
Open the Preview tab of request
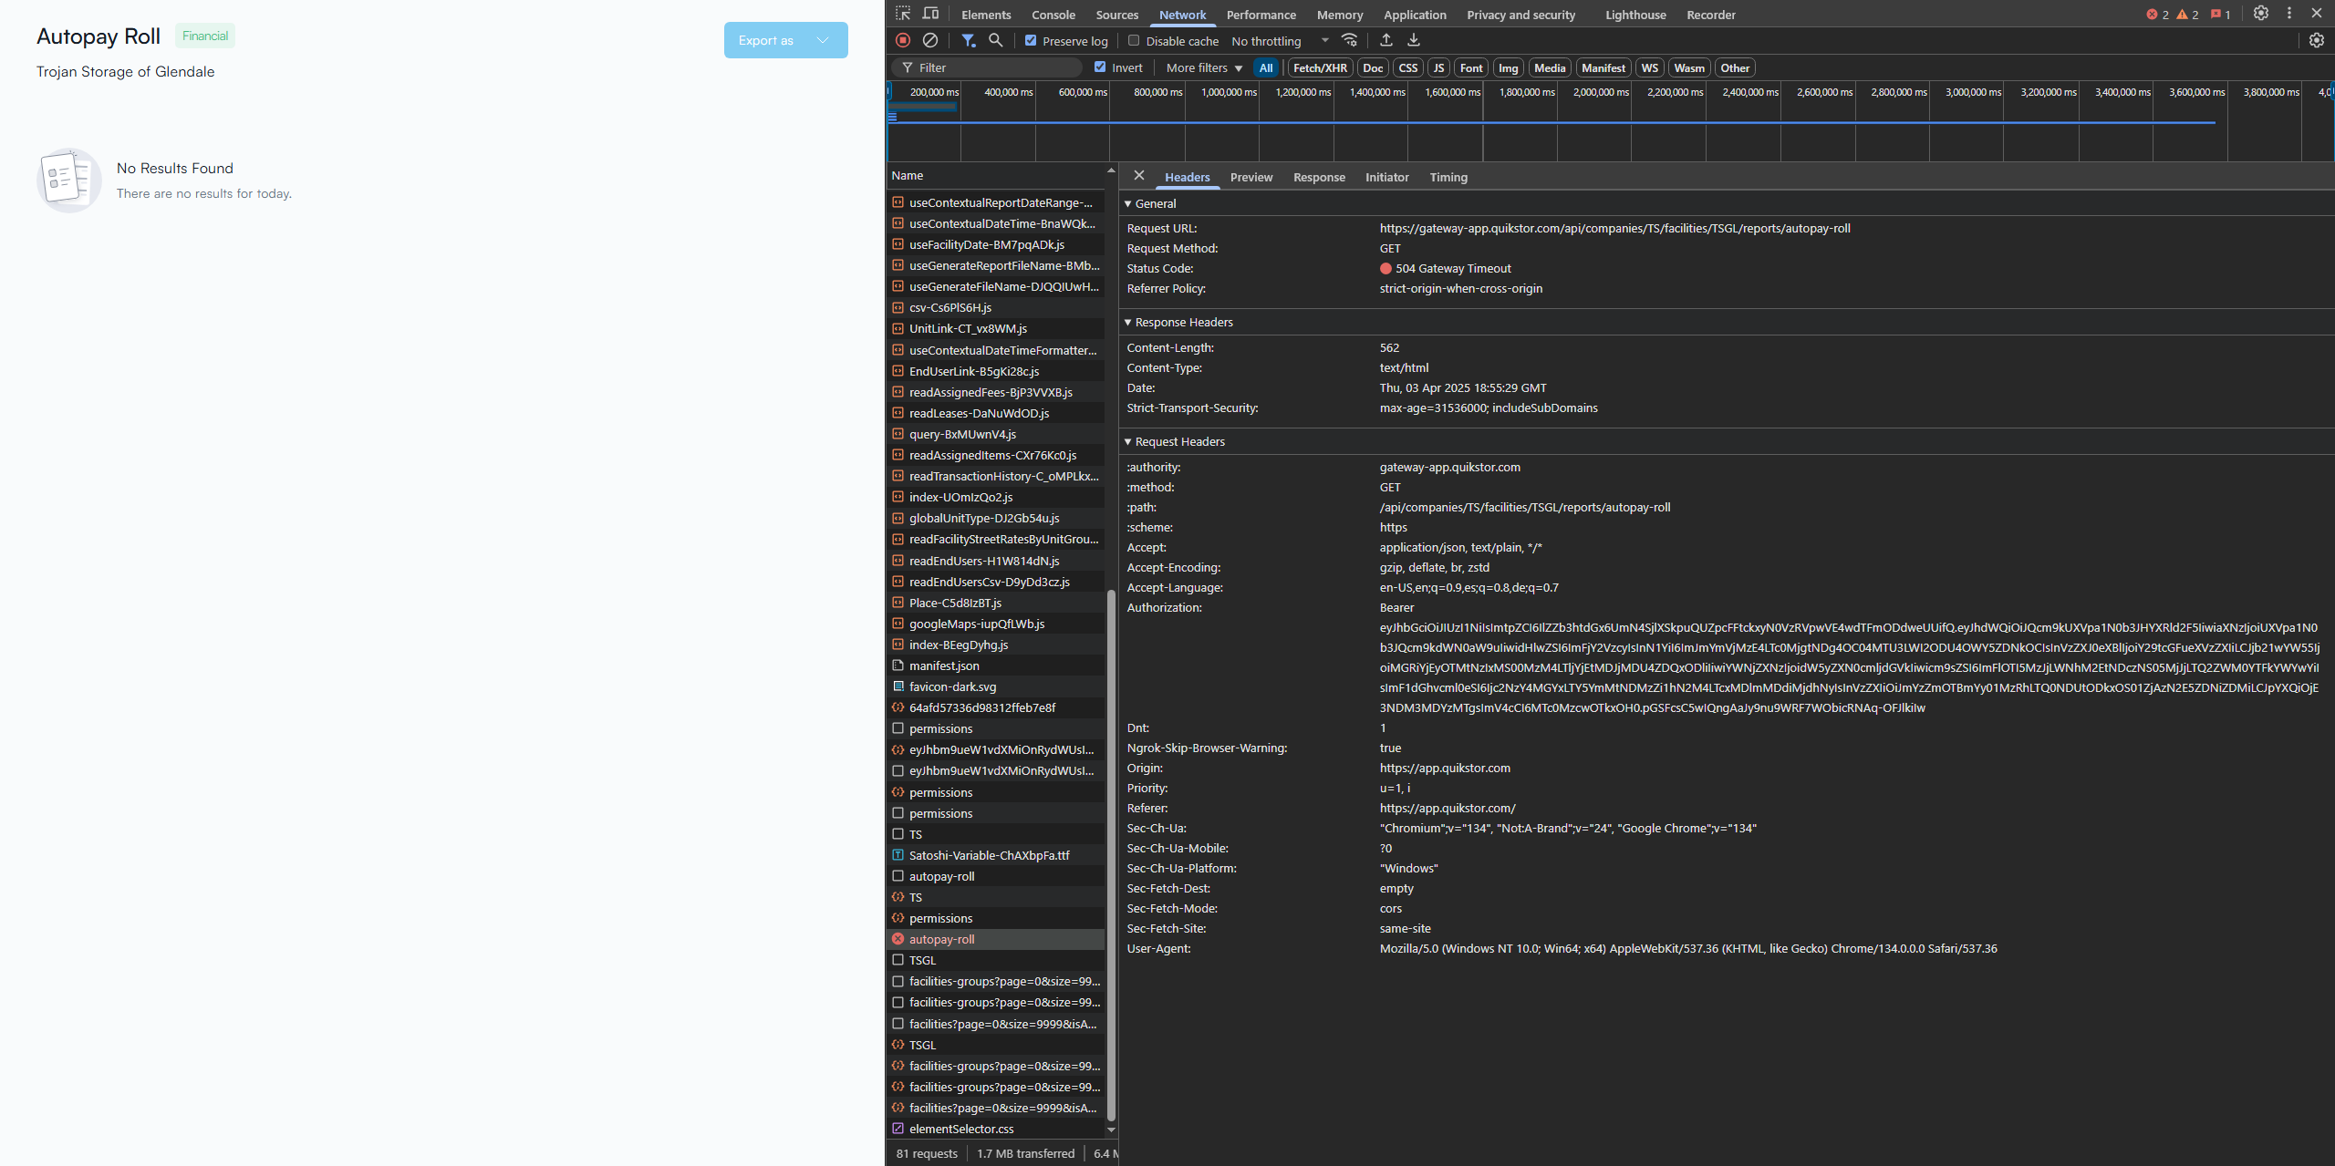click(1251, 177)
